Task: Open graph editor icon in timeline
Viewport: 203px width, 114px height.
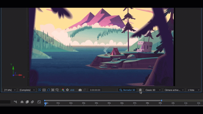Action: click(x=39, y=102)
